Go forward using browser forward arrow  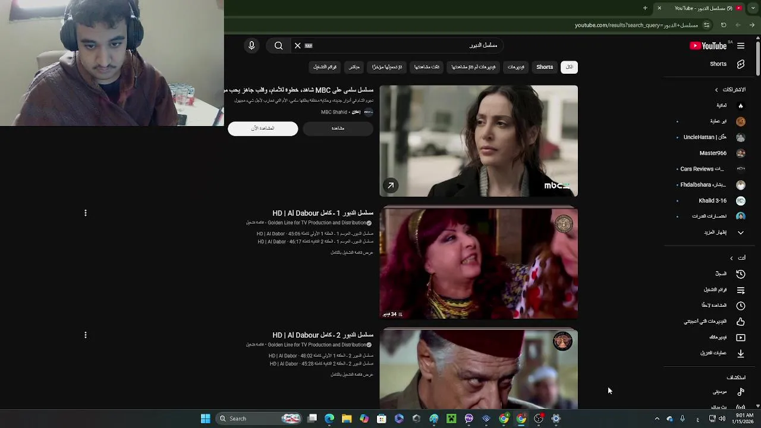pyautogui.click(x=738, y=25)
